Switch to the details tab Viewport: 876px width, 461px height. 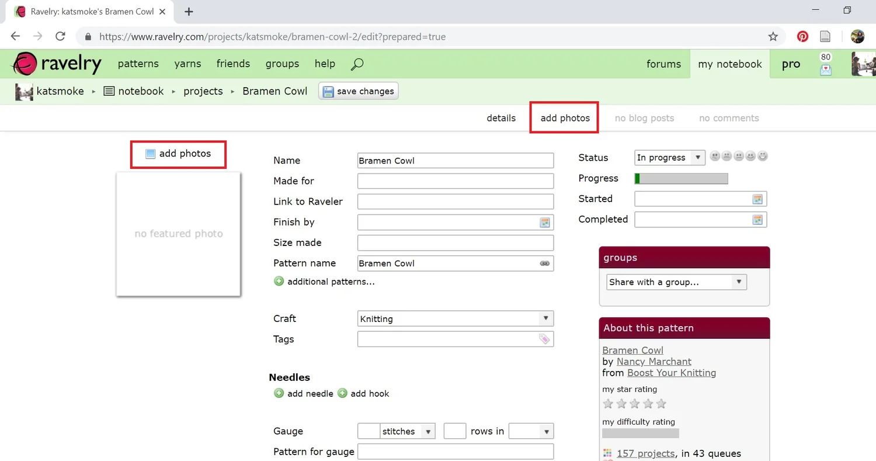click(x=501, y=118)
